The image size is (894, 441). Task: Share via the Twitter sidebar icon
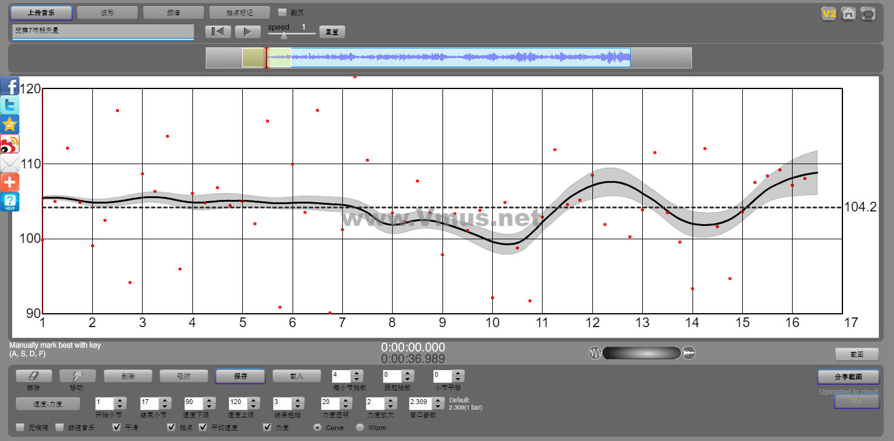click(x=10, y=105)
